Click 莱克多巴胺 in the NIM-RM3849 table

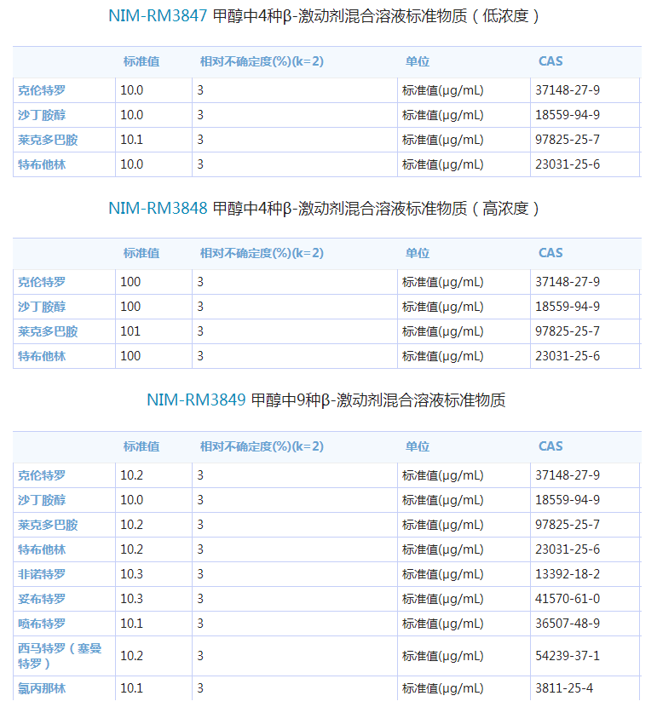pyautogui.click(x=48, y=525)
